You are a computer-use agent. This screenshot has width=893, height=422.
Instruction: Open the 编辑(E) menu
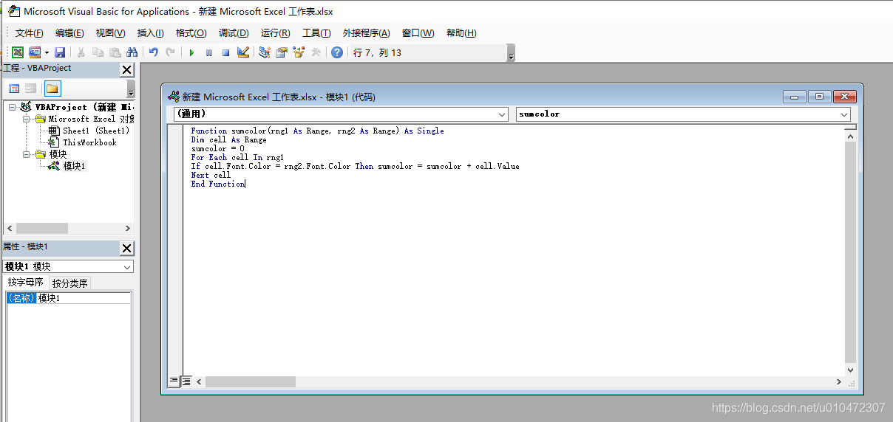pyautogui.click(x=69, y=33)
